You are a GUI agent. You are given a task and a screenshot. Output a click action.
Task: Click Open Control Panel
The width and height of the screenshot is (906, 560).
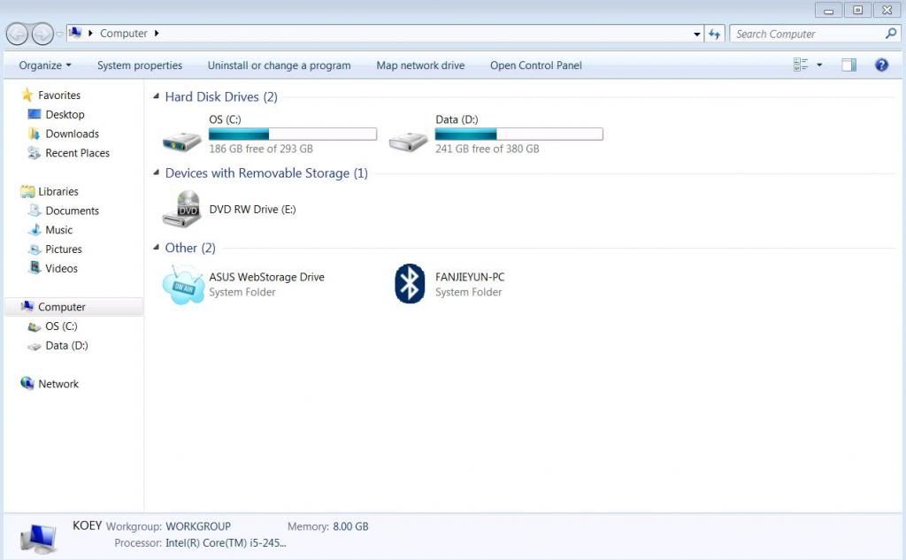pyautogui.click(x=536, y=65)
